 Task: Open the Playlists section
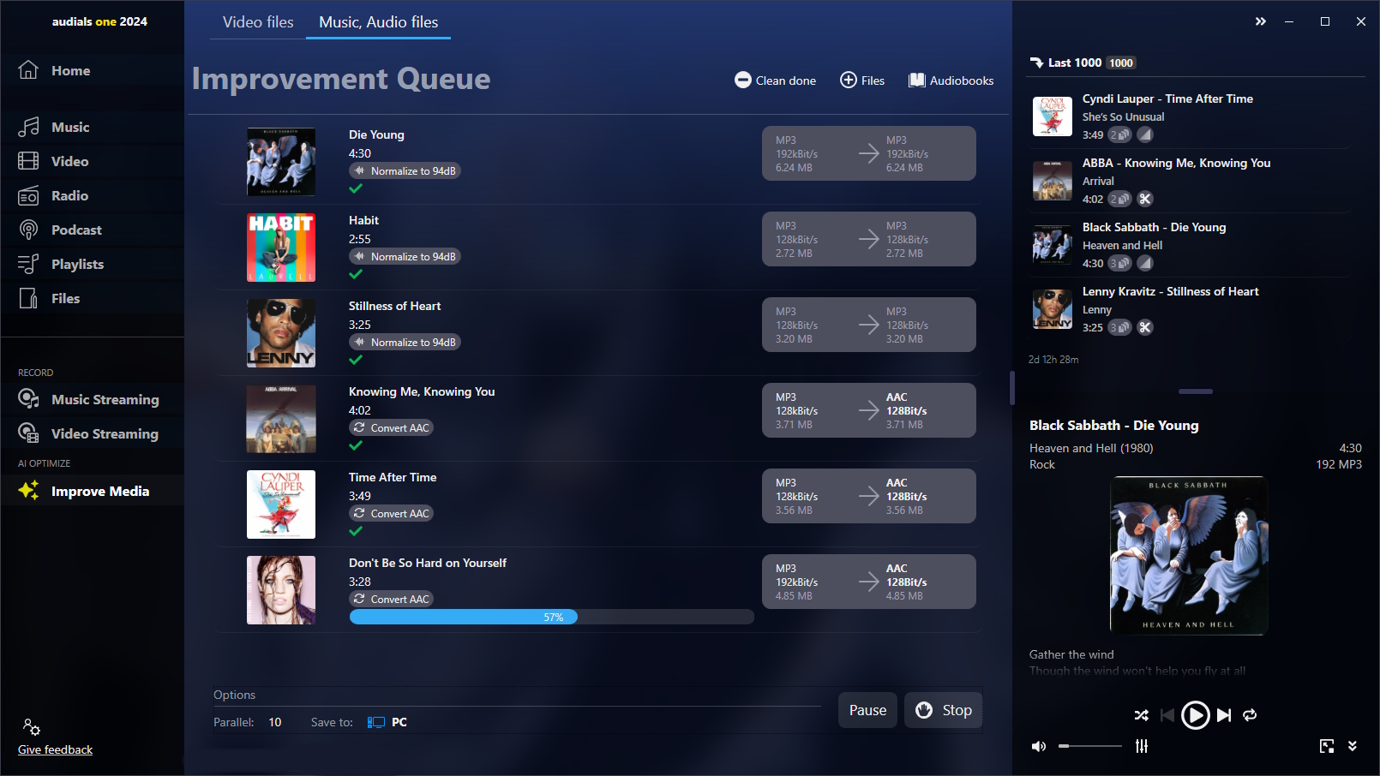(x=92, y=264)
